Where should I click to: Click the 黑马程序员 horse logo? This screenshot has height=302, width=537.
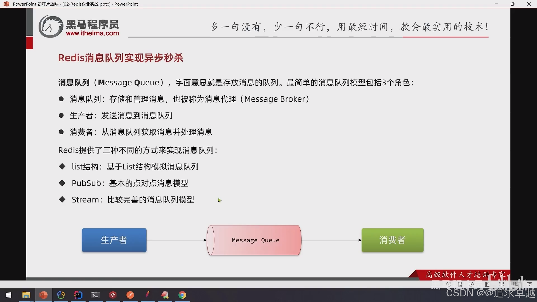51,26
